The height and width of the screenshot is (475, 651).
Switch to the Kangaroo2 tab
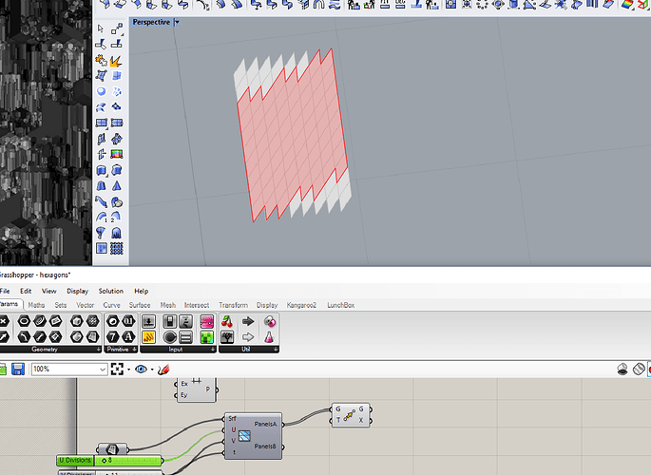click(x=301, y=305)
